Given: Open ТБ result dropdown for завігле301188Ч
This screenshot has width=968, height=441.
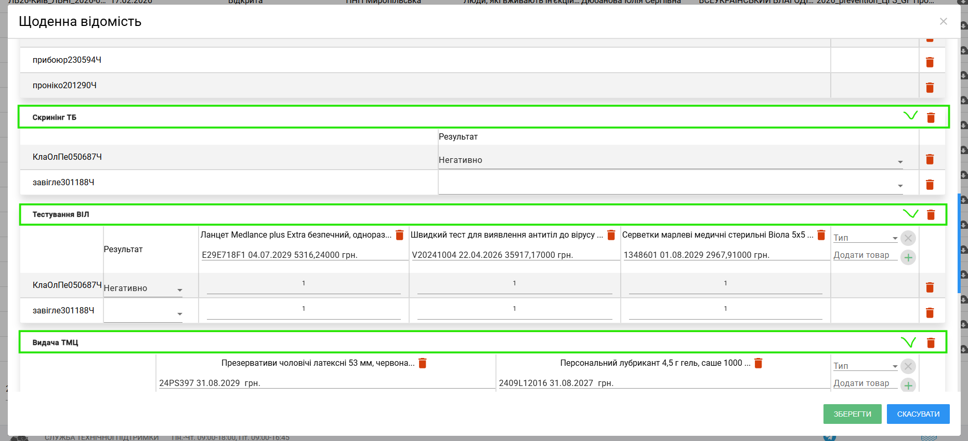Looking at the screenshot, I should point(671,185).
